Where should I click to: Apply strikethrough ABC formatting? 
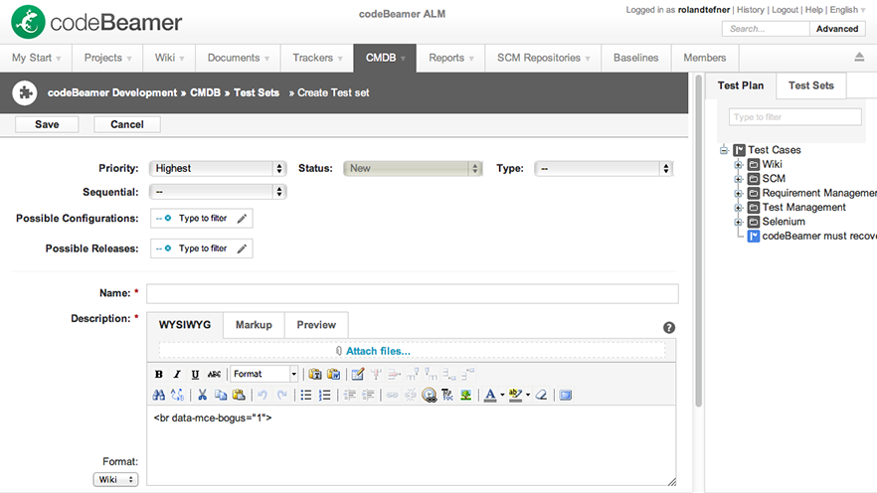point(214,374)
